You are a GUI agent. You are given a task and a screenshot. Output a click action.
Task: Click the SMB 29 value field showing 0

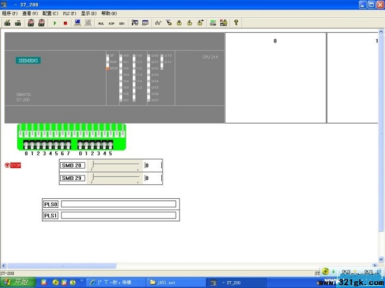coord(153,178)
